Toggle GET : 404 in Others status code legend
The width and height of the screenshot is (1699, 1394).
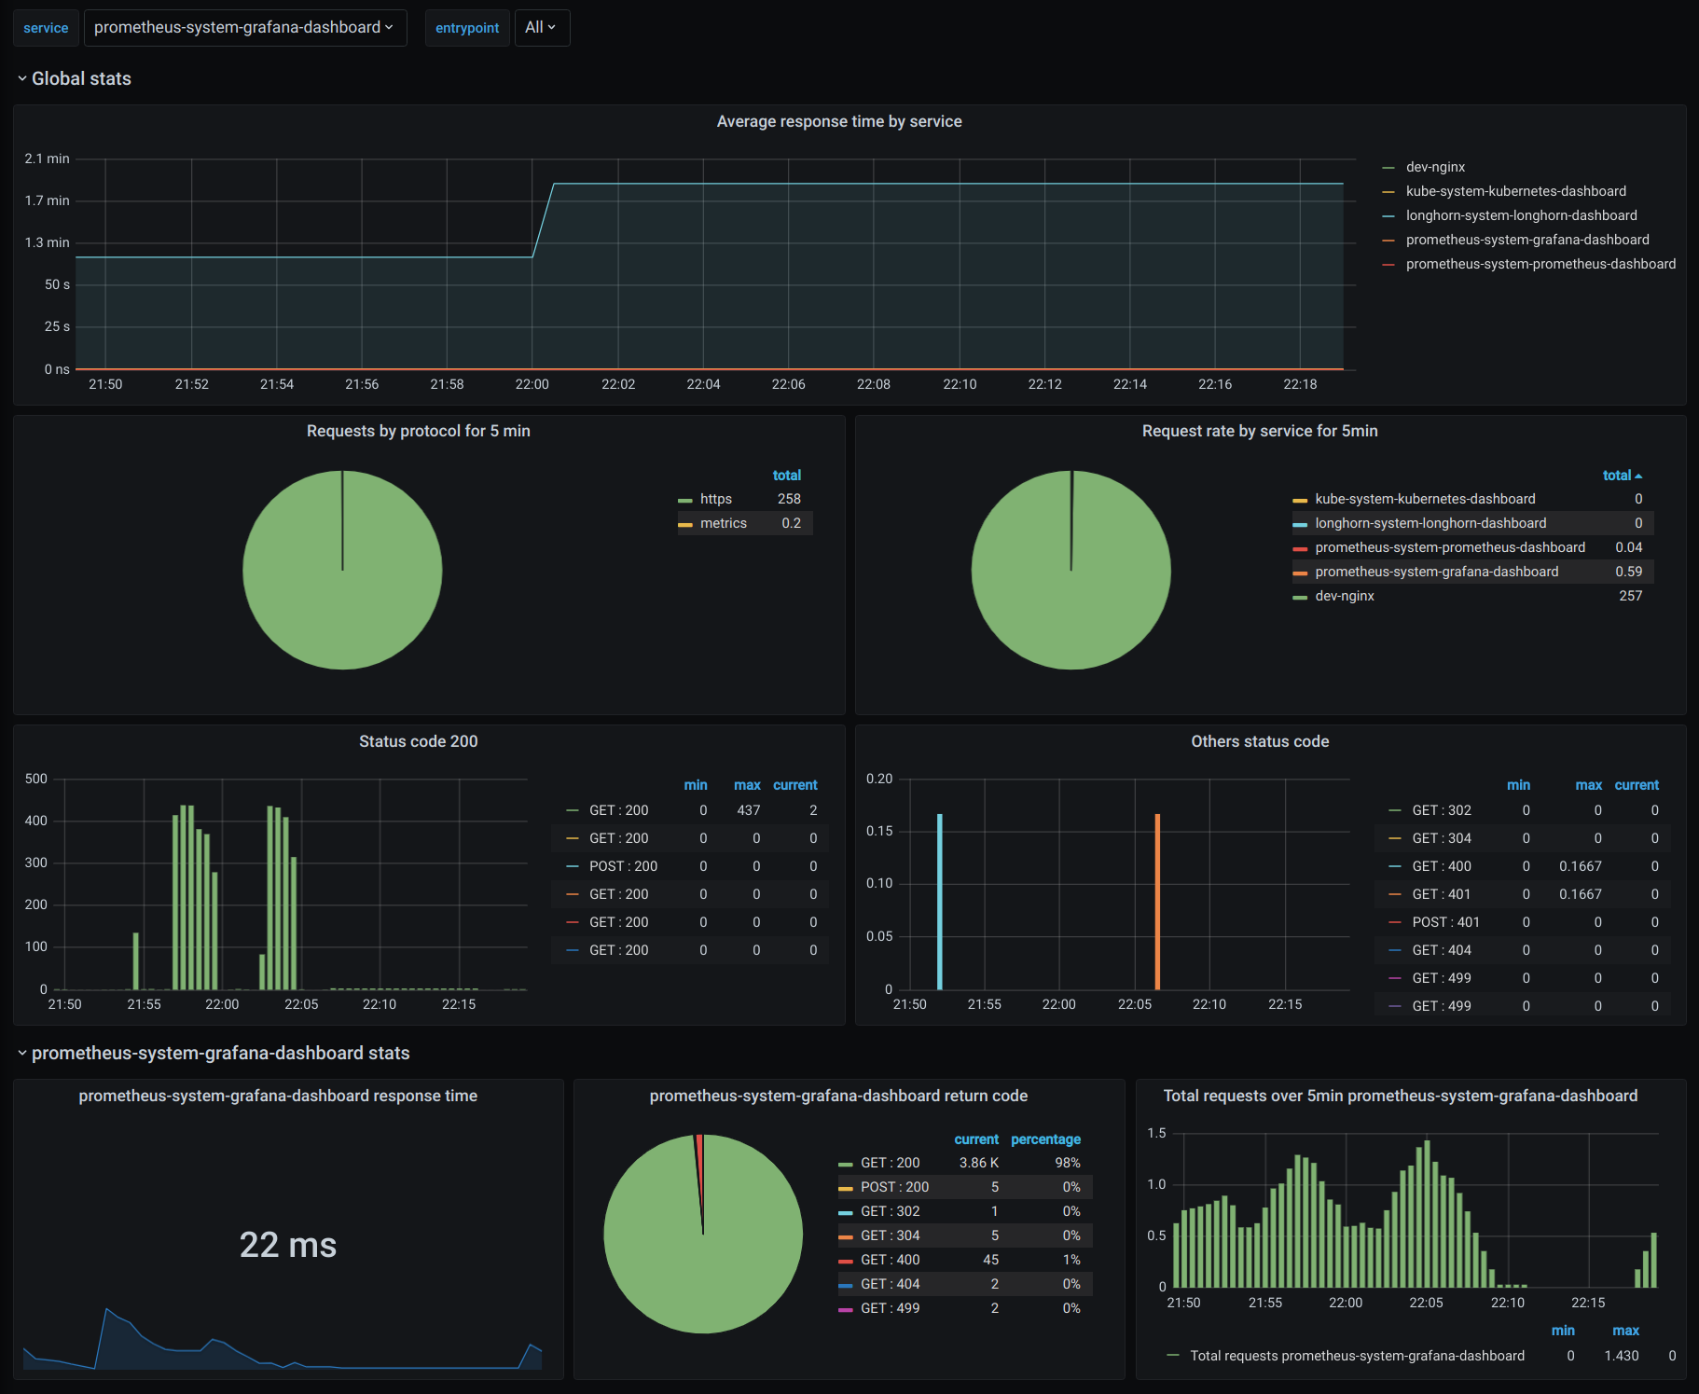click(1442, 951)
